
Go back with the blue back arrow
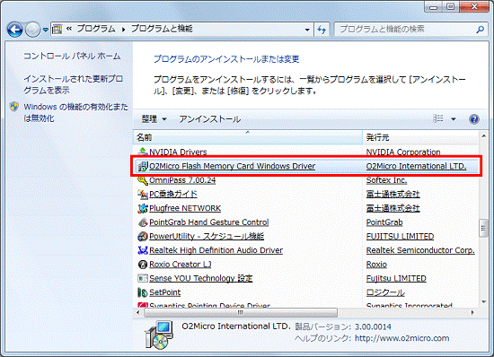pyautogui.click(x=14, y=30)
